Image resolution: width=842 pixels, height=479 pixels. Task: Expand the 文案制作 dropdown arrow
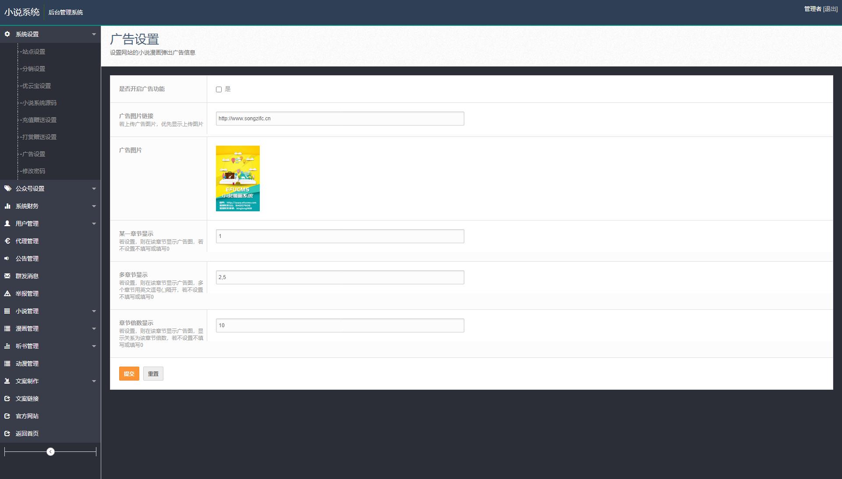pos(94,381)
